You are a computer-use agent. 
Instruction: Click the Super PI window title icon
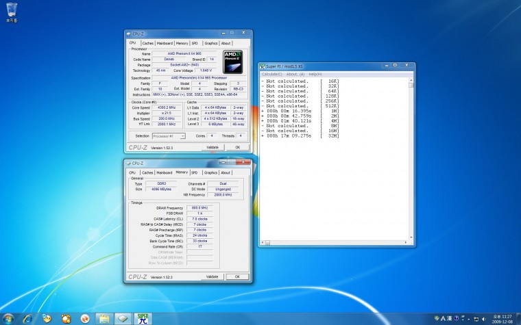point(263,66)
